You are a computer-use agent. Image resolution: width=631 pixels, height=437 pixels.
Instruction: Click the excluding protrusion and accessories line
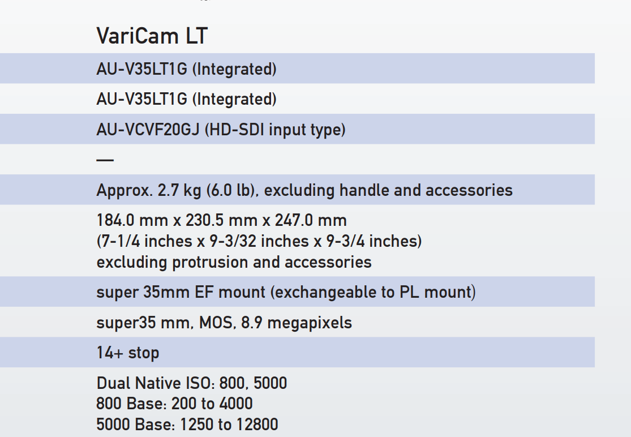[234, 262]
